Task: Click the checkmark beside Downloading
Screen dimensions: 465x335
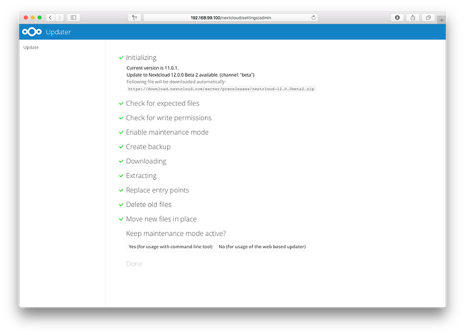Action: coord(121,161)
